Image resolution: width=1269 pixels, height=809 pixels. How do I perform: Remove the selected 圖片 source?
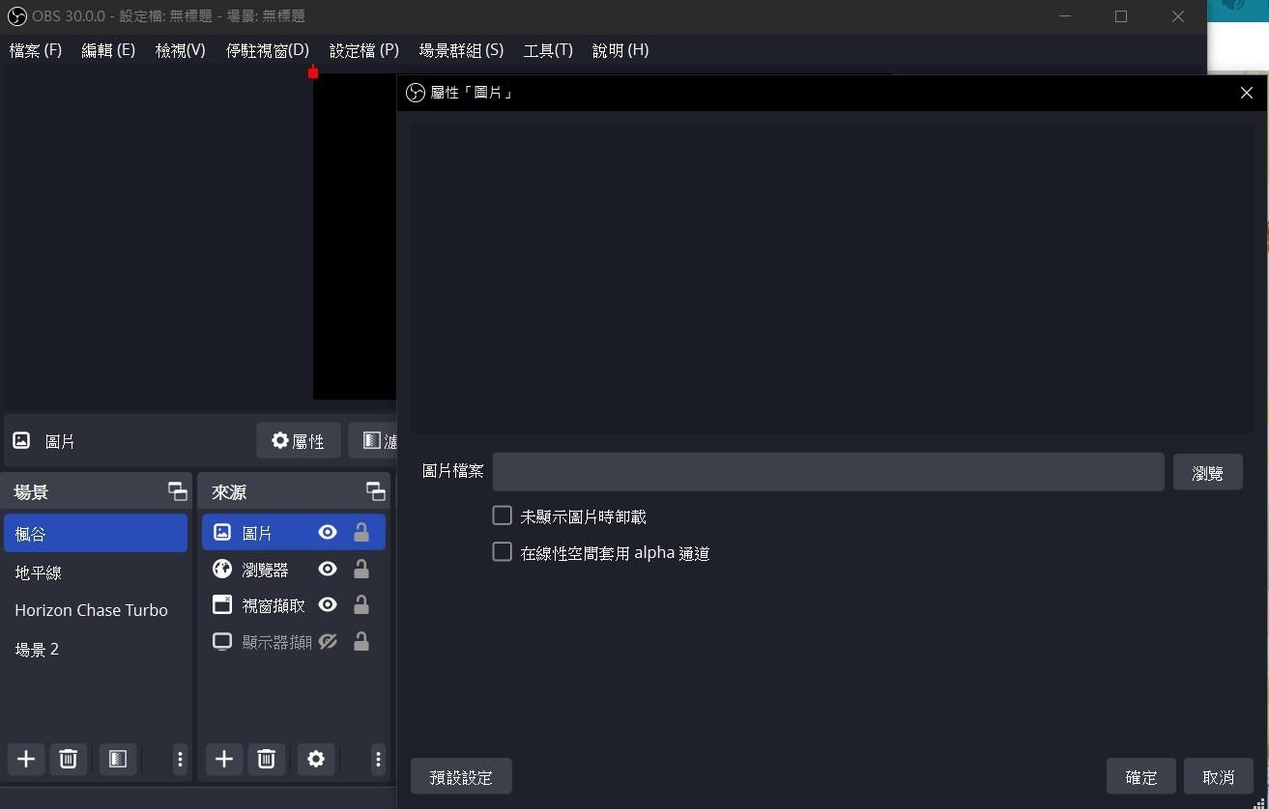coord(266,759)
